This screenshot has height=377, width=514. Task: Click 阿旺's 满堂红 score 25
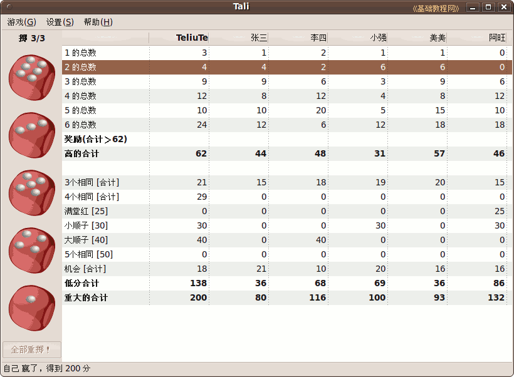click(x=500, y=211)
